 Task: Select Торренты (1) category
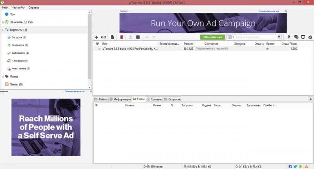point(18,30)
